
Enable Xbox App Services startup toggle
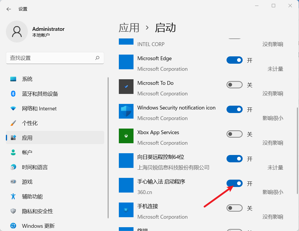click(x=234, y=134)
